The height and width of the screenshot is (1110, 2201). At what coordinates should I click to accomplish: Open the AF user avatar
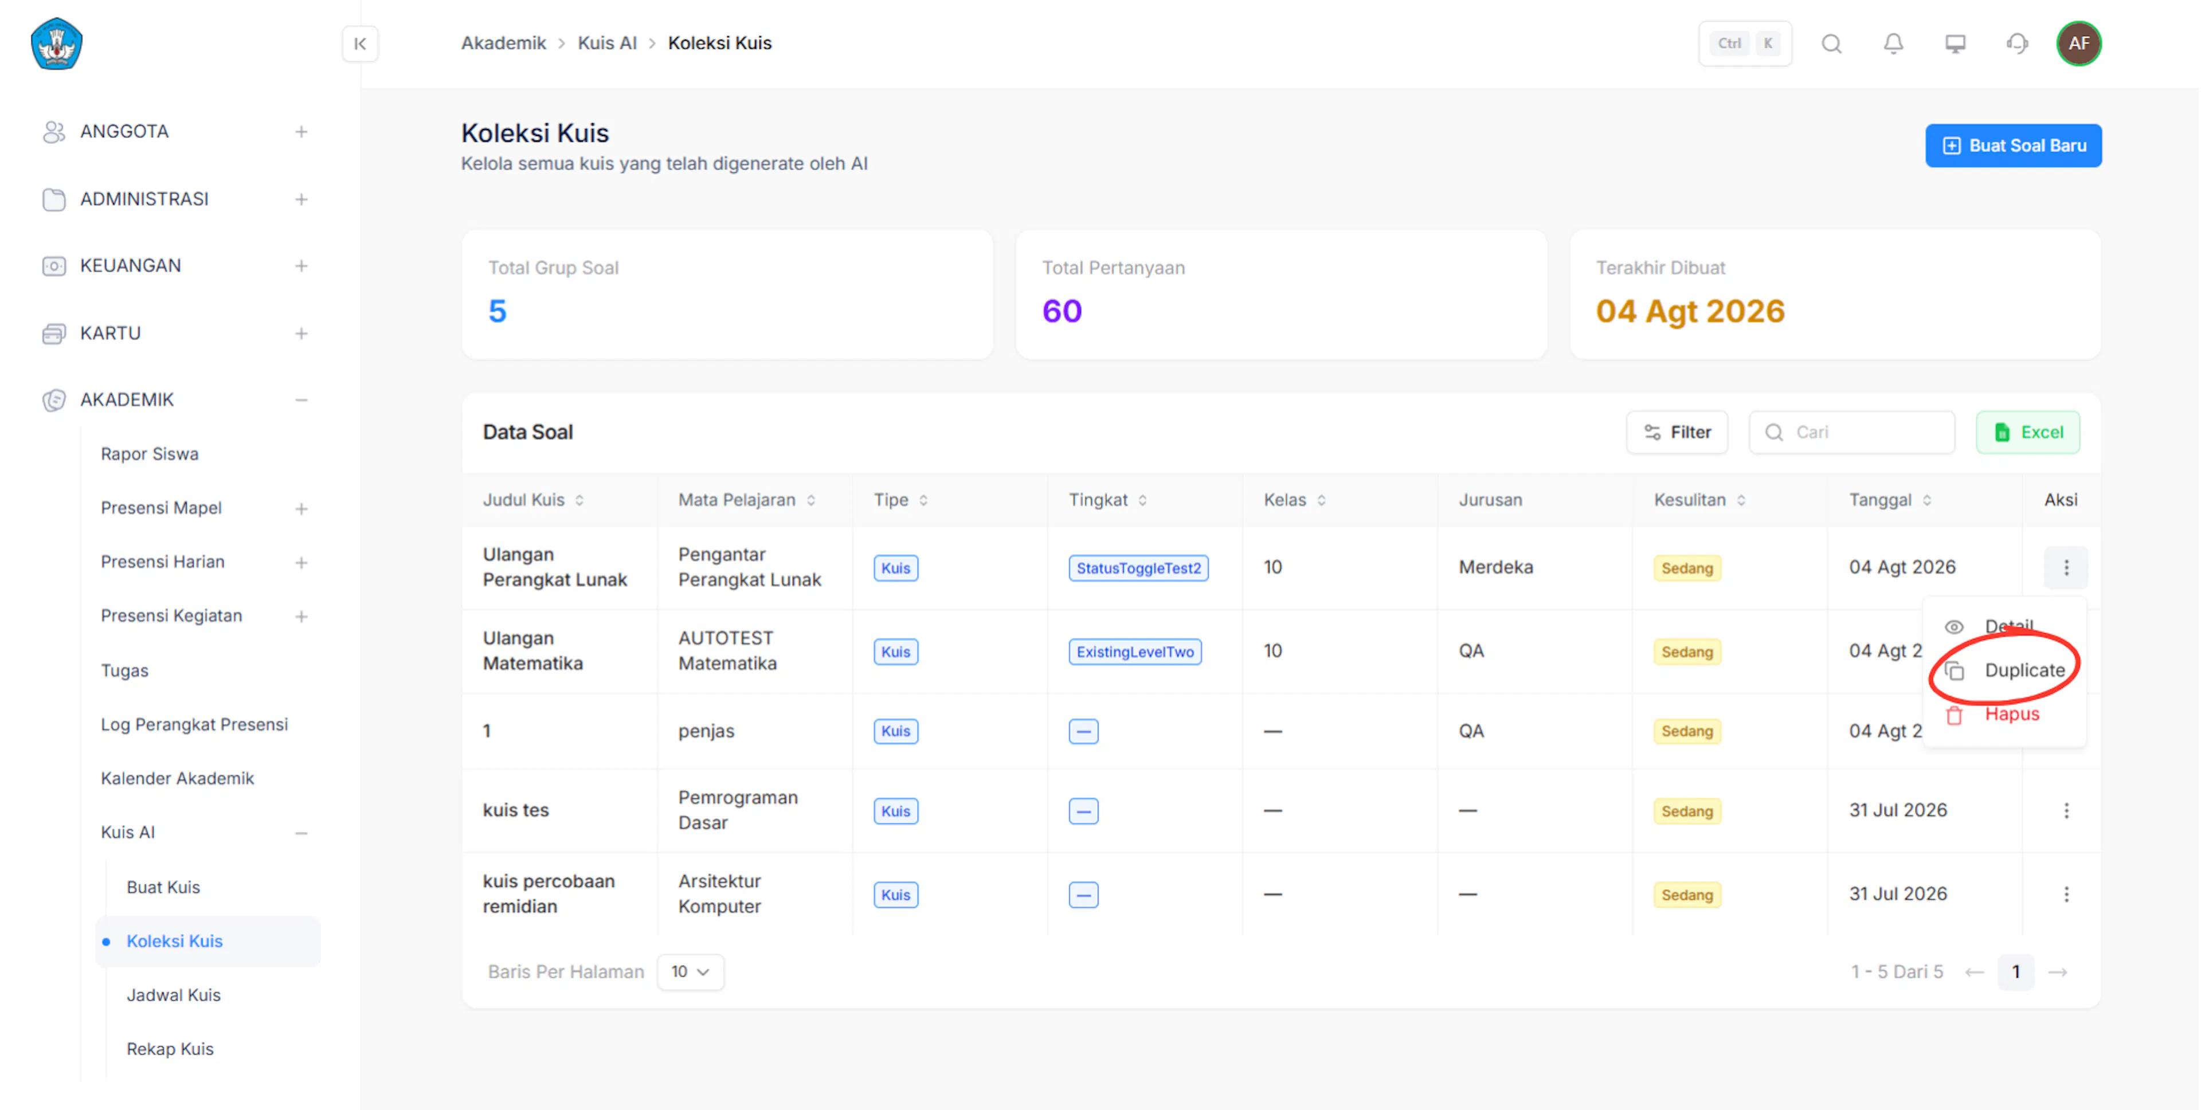coord(2079,44)
